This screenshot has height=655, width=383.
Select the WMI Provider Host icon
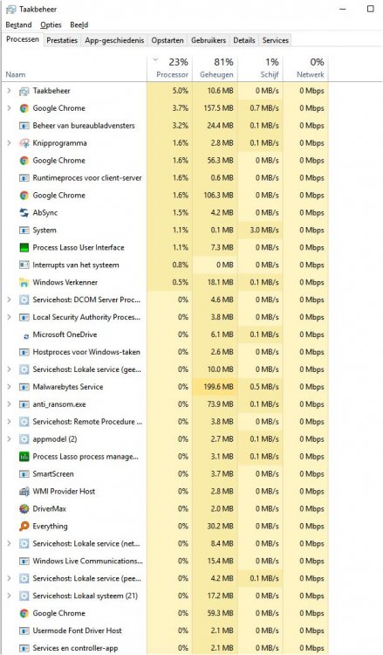click(x=24, y=491)
